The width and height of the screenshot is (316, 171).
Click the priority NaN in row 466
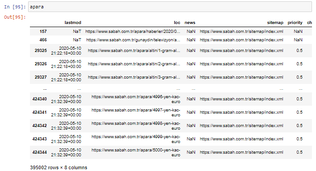coord(298,40)
